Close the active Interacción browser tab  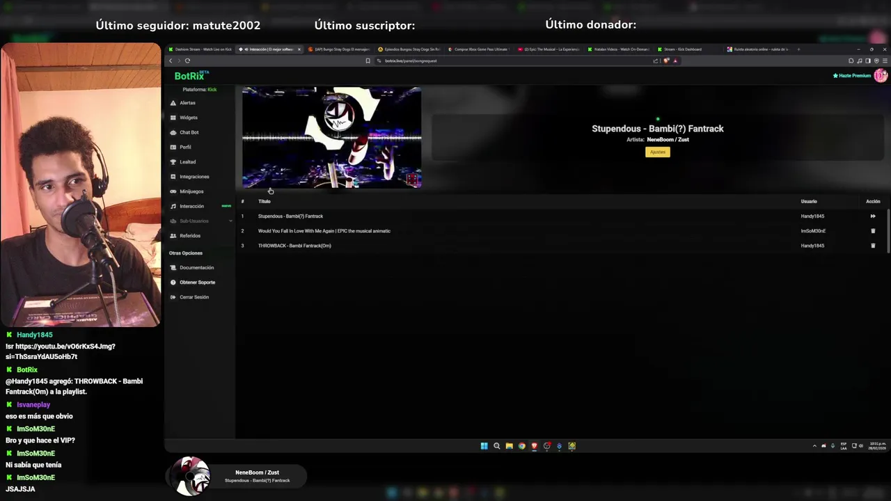pos(299,49)
